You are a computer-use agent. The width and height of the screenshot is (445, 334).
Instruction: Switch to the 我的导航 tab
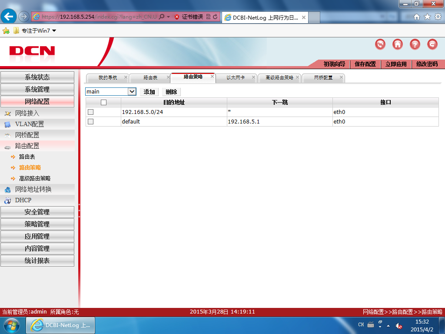pos(108,77)
